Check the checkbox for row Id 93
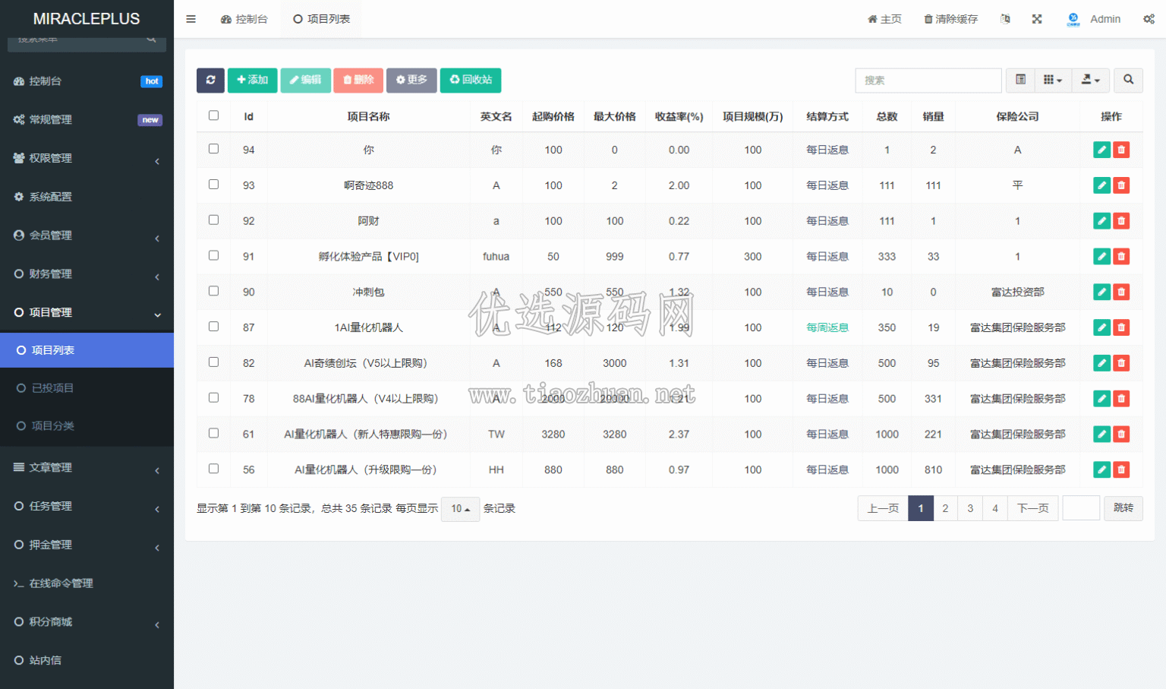This screenshot has height=689, width=1166. (213, 185)
